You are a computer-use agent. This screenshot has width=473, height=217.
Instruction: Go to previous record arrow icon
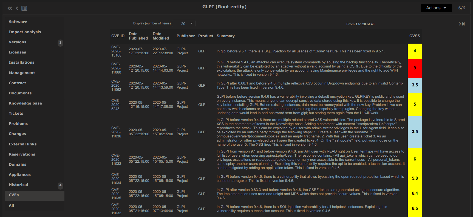[17, 8]
